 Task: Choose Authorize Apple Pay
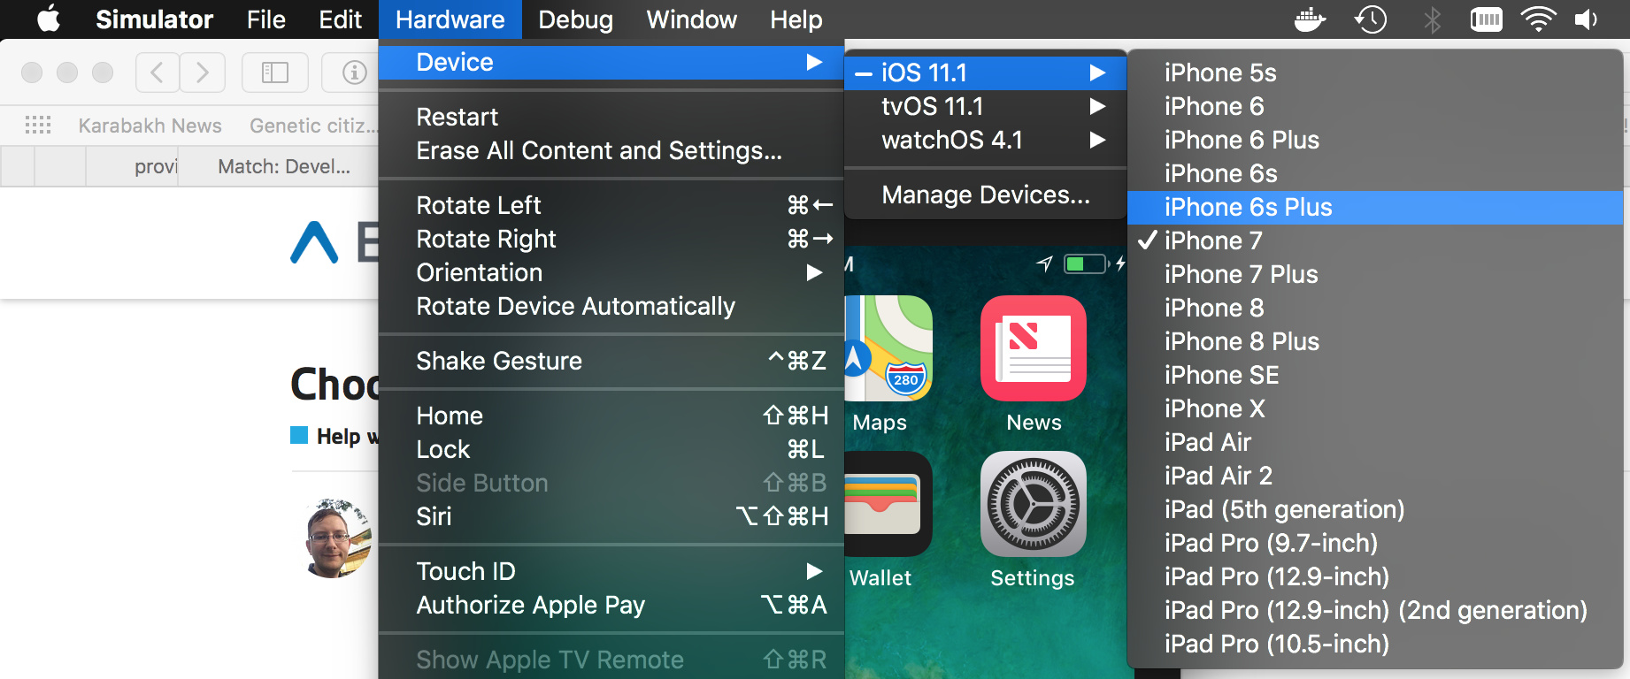611,605
